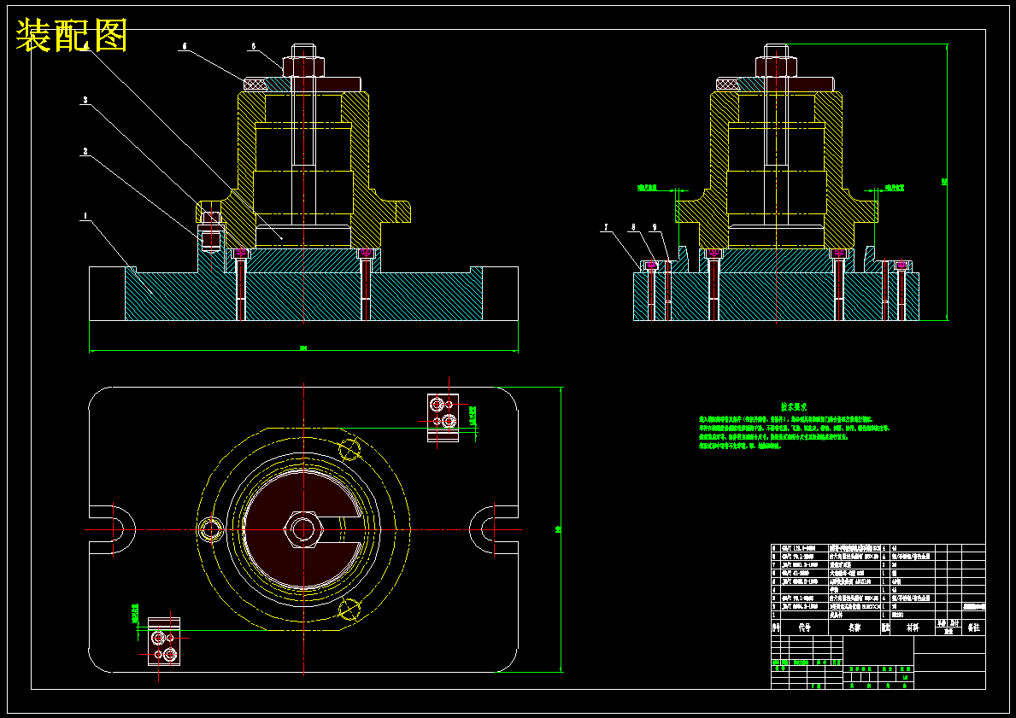Select the yellow hatched workpiece in side view
The image size is (1016, 718).
(x=776, y=170)
